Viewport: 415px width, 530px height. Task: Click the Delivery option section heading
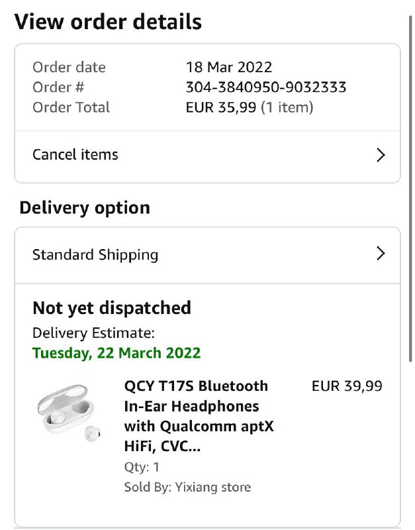click(x=85, y=208)
